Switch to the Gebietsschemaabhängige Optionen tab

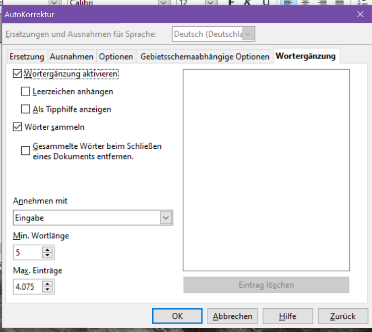pyautogui.click(x=205, y=57)
